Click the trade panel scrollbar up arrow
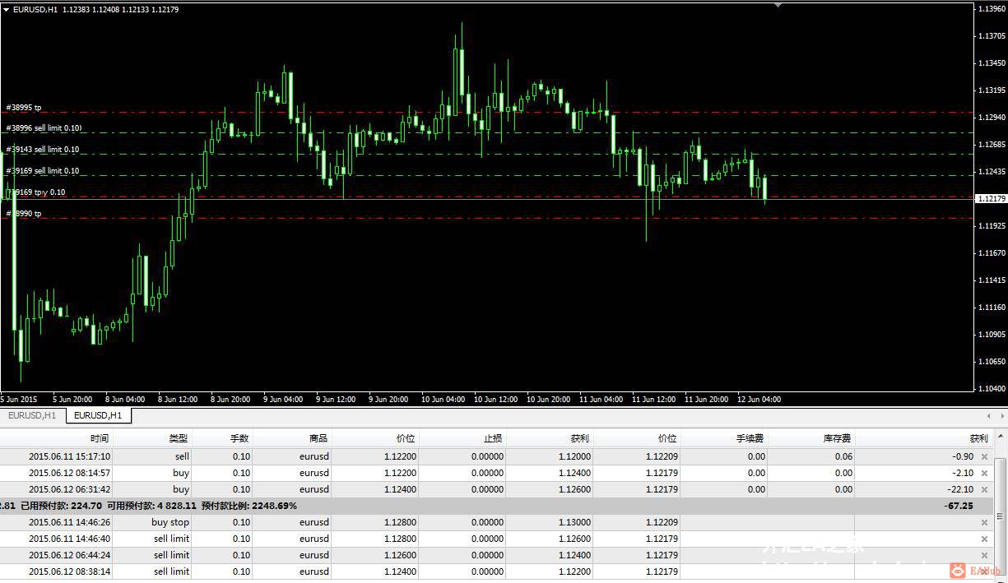The height and width of the screenshot is (583, 1008). 1001,438
